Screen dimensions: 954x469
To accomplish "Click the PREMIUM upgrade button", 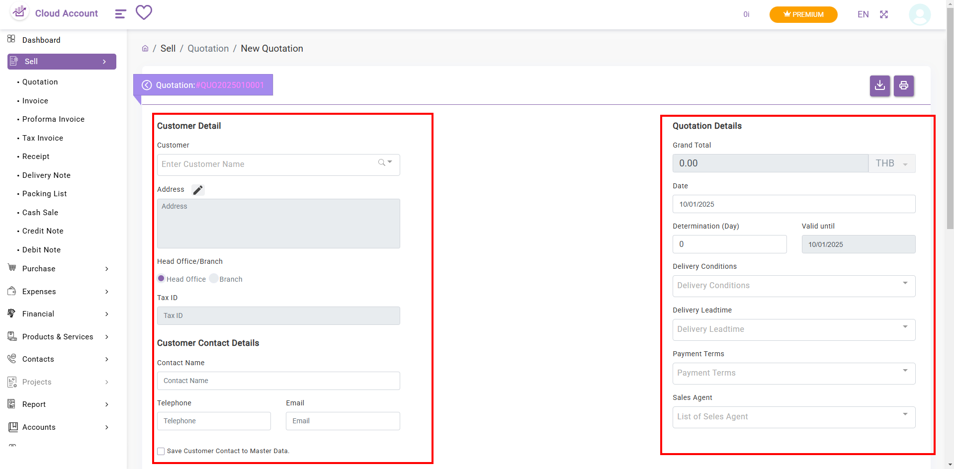I will click(803, 14).
